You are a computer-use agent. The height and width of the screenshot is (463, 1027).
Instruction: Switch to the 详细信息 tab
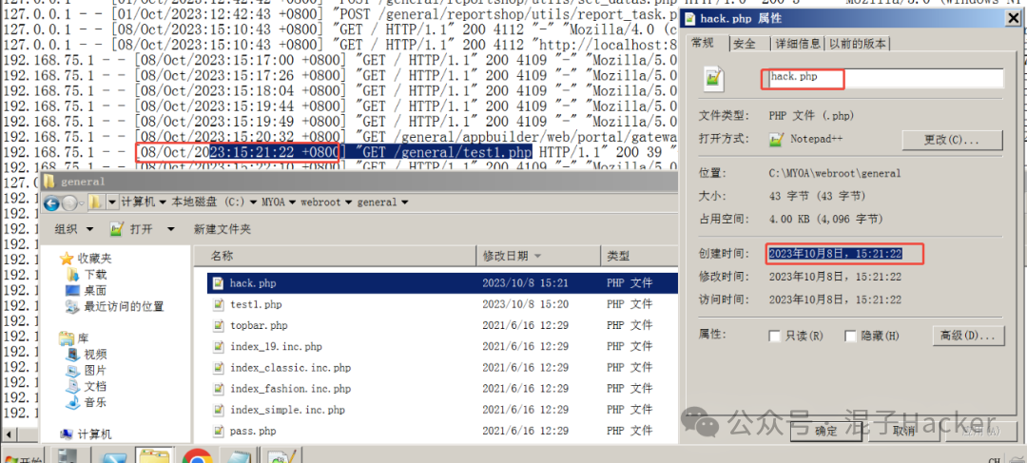click(797, 44)
